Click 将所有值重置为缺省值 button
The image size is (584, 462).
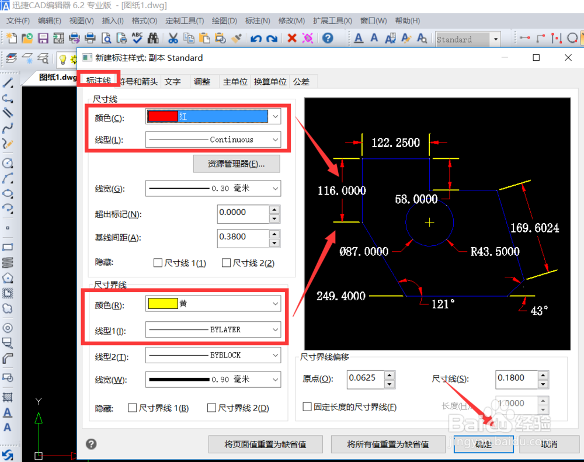[388, 444]
